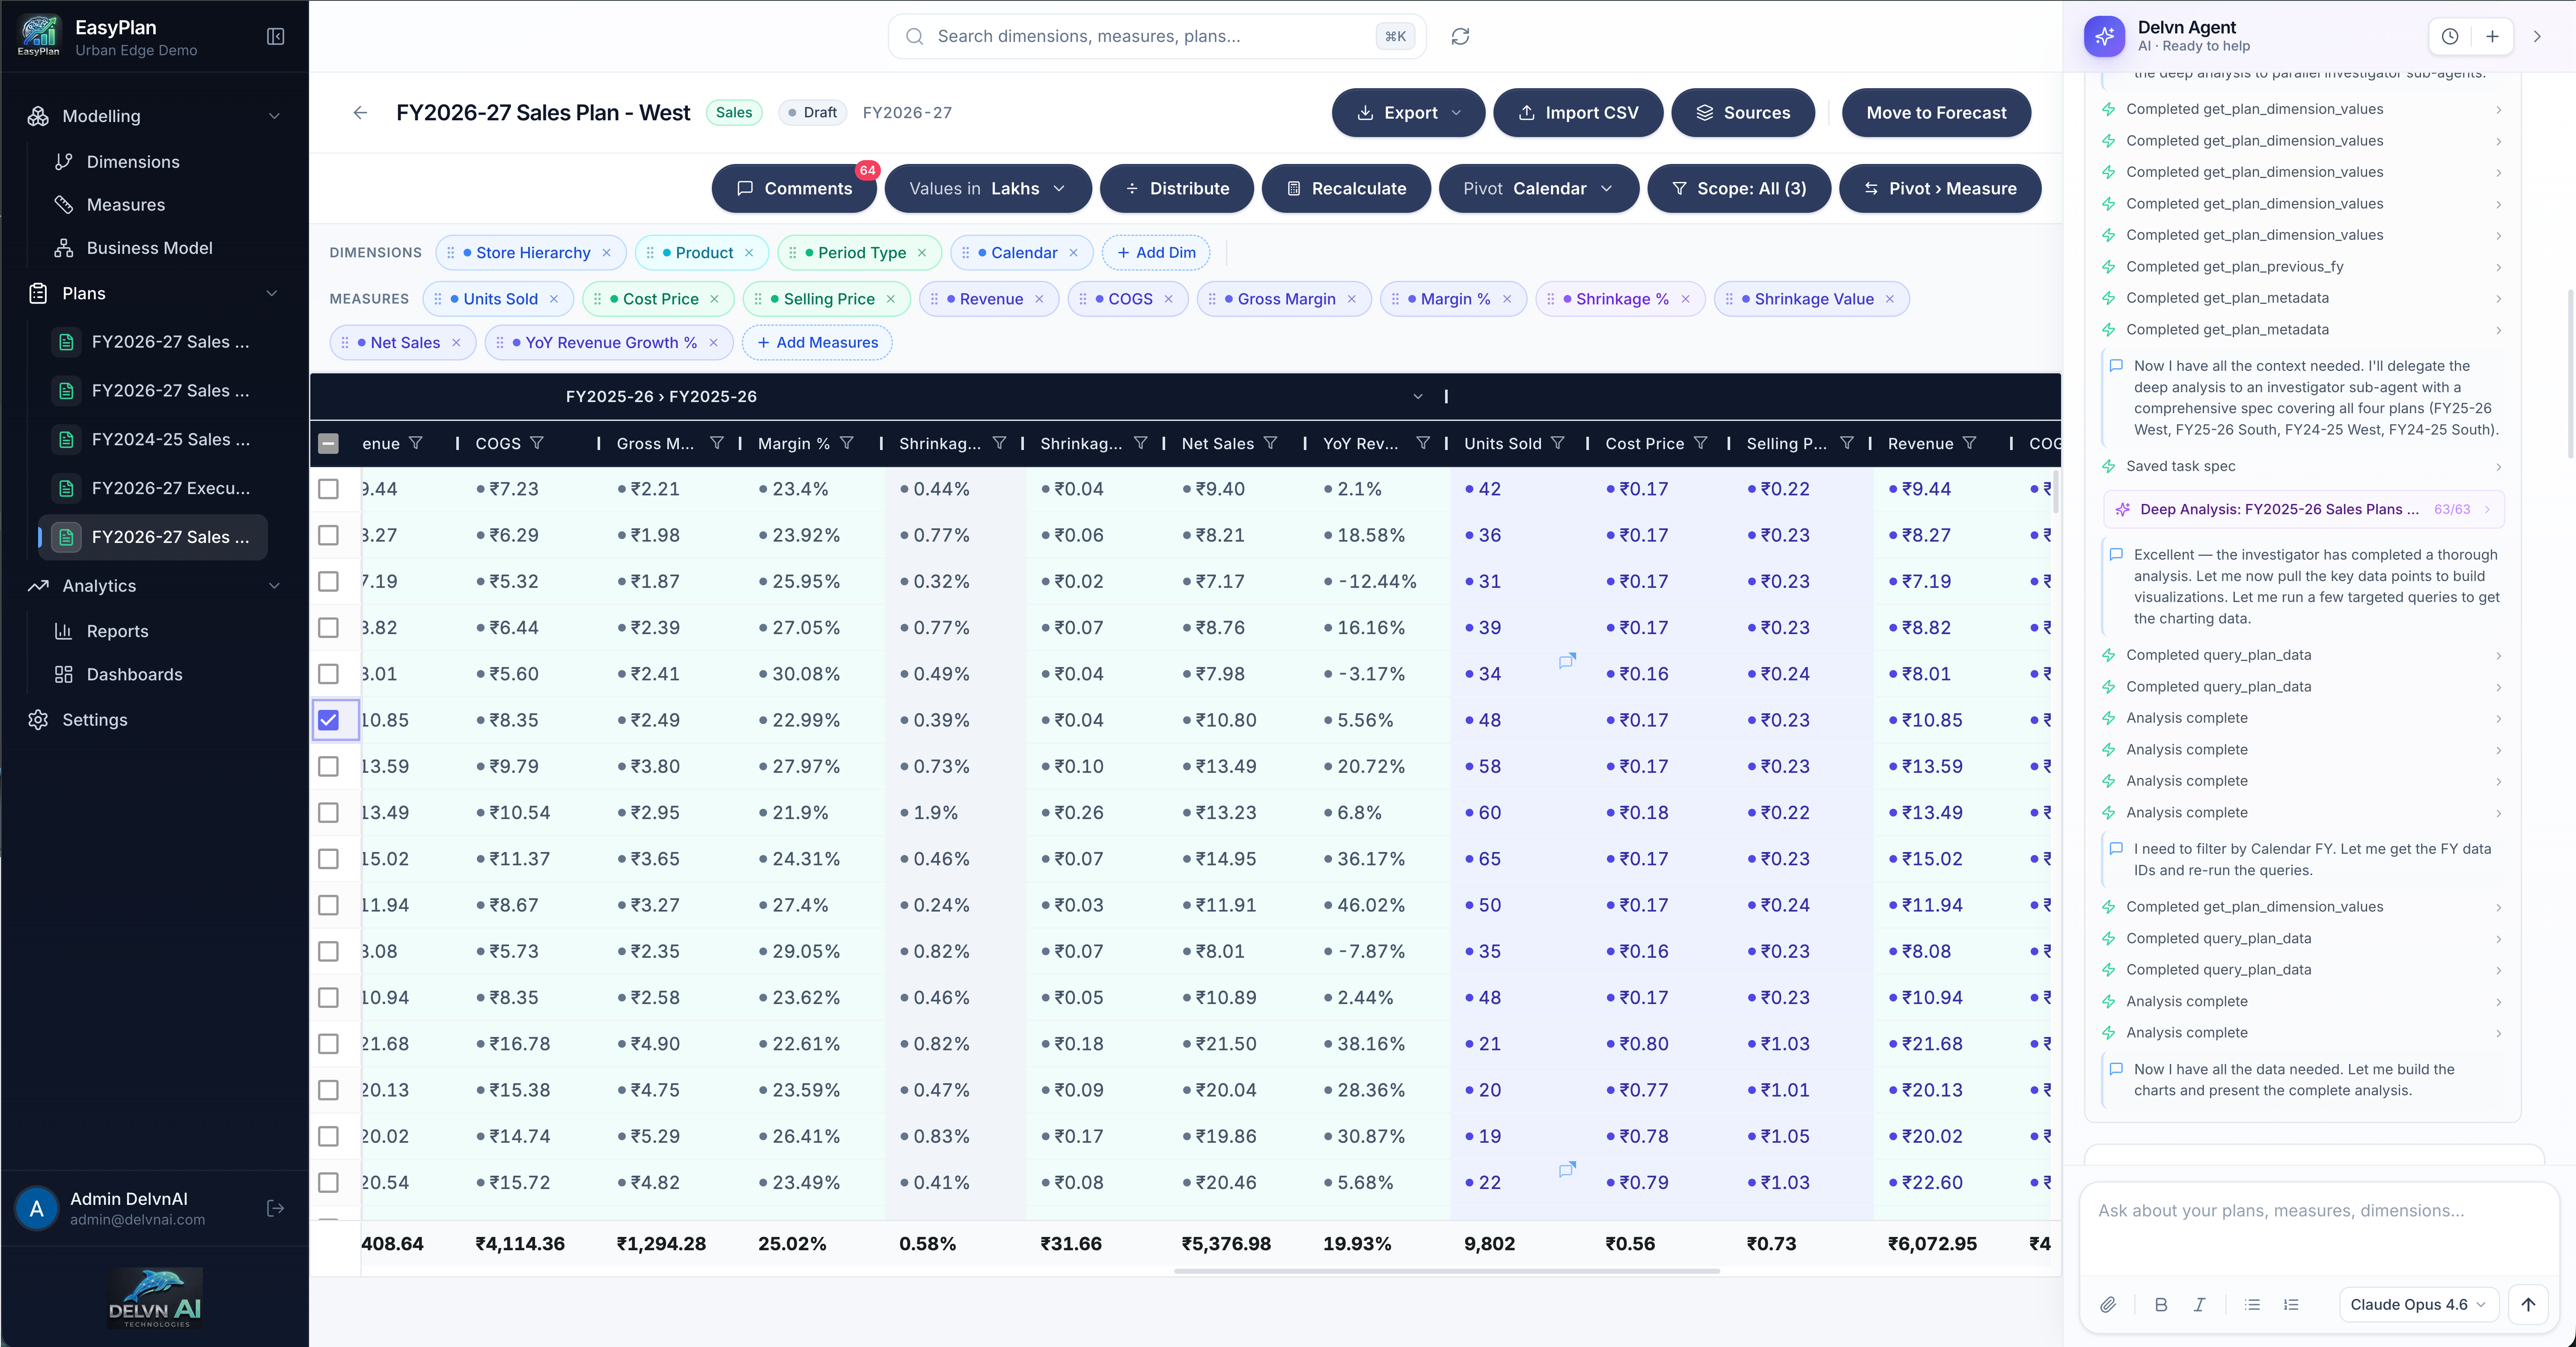Viewport: 2576px width, 1347px height.
Task: Start new chat with the plus icon
Action: (x=2492, y=37)
